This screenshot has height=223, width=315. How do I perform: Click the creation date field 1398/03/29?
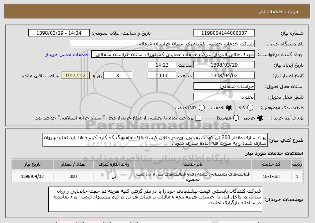pyautogui.click(x=224, y=65)
